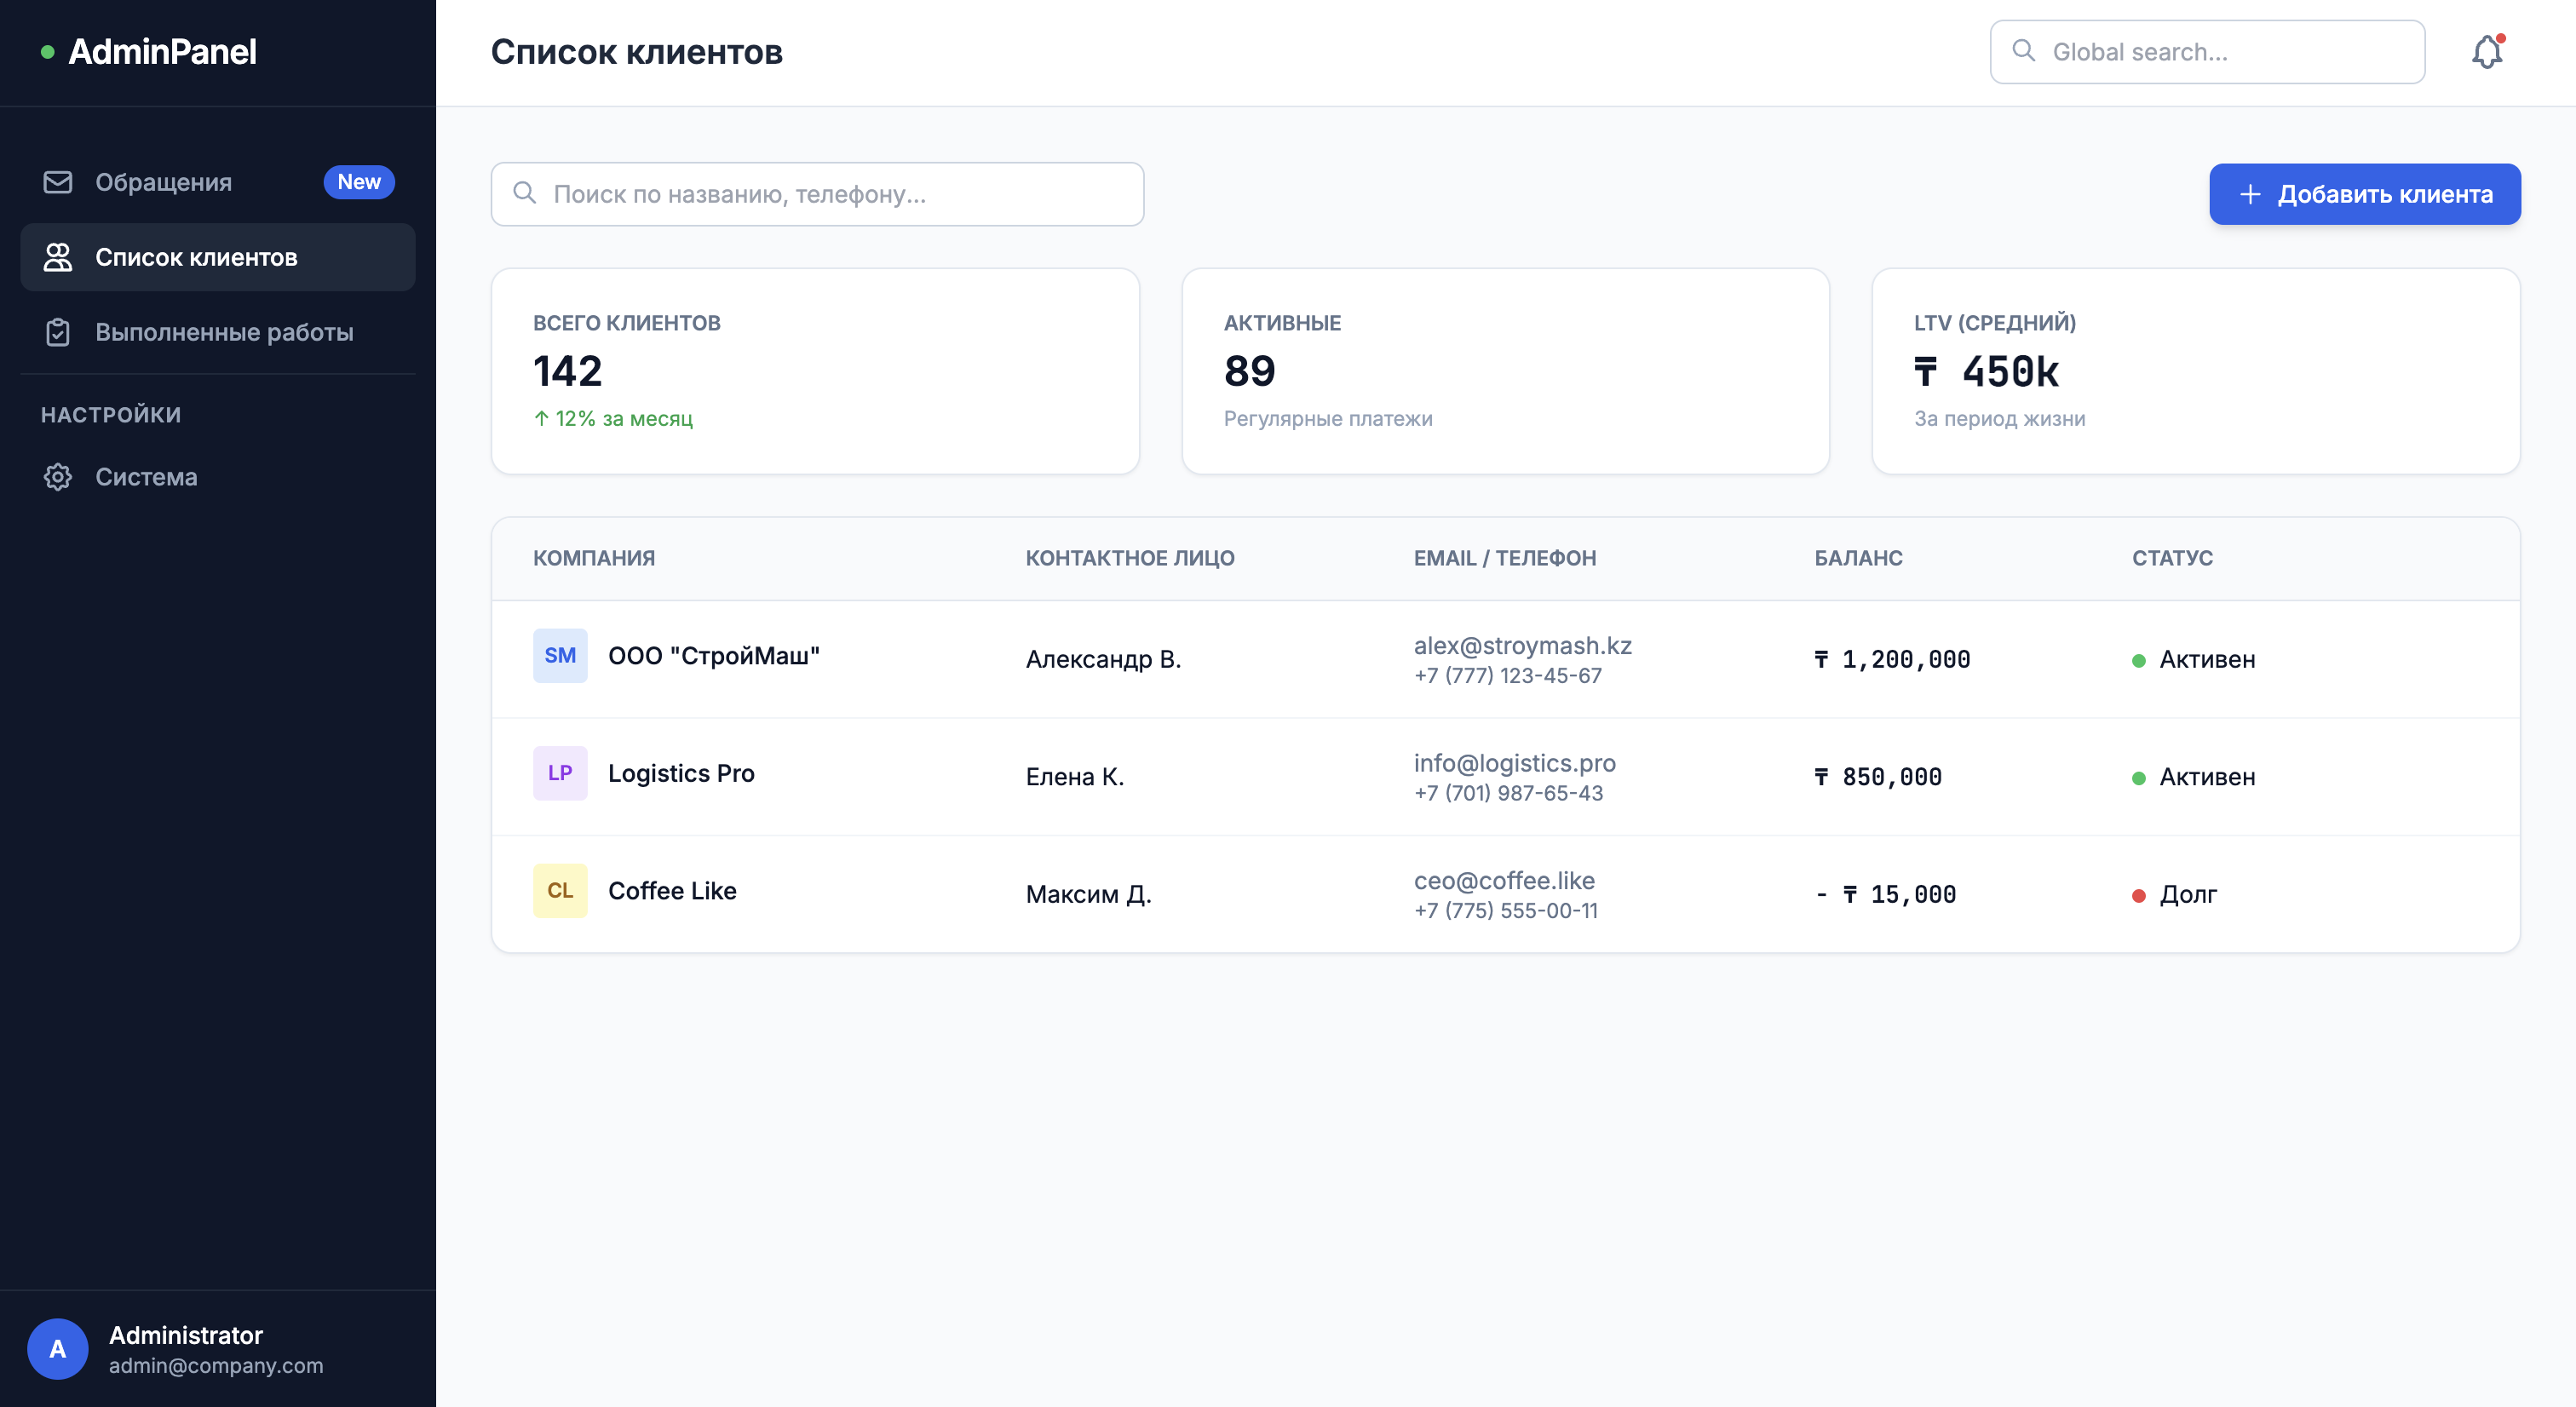Click the gear icon next to Система
The height and width of the screenshot is (1407, 2576).
tap(58, 477)
